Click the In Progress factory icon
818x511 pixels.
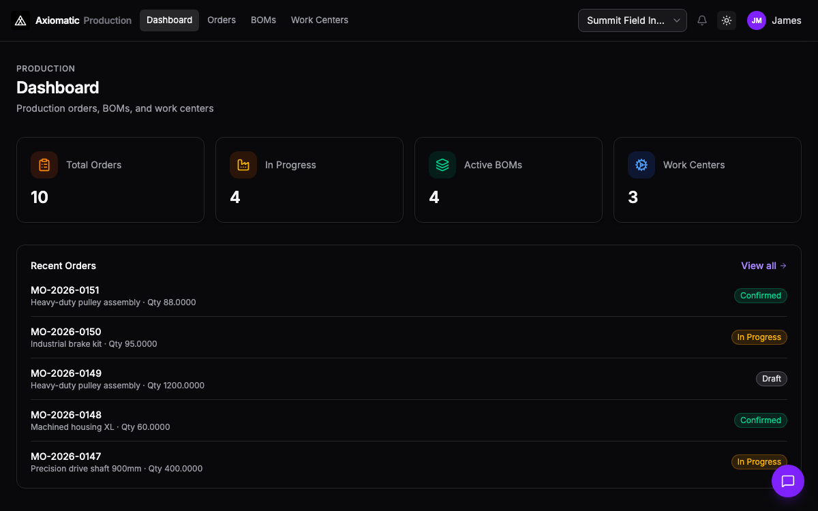click(243, 165)
